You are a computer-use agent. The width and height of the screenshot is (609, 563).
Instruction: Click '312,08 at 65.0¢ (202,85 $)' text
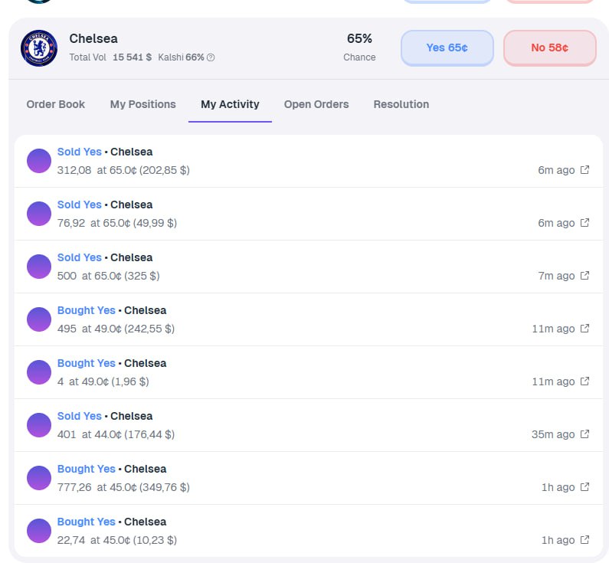123,171
